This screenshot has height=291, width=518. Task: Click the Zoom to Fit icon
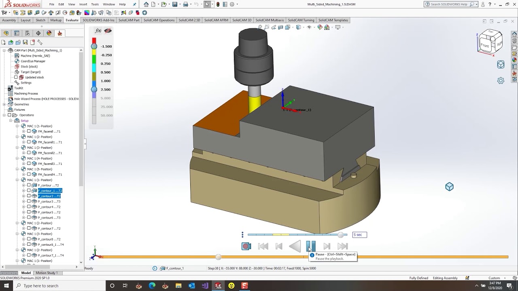click(260, 27)
